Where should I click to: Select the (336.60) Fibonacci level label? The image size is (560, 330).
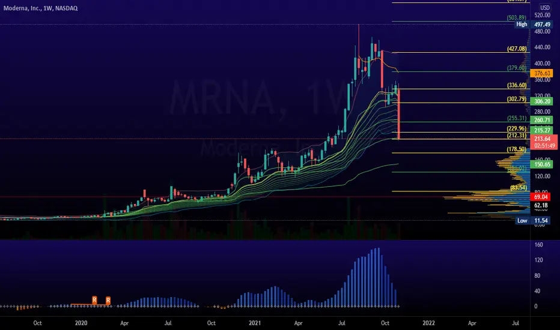pyautogui.click(x=516, y=85)
